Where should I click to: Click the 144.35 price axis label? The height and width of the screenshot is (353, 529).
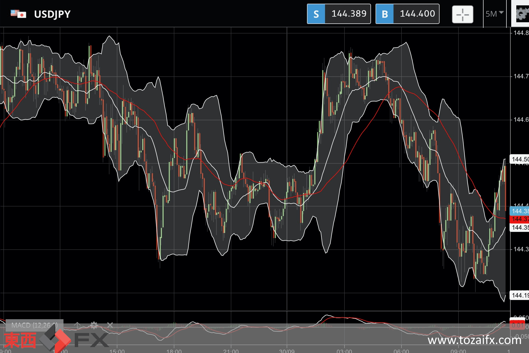point(519,227)
